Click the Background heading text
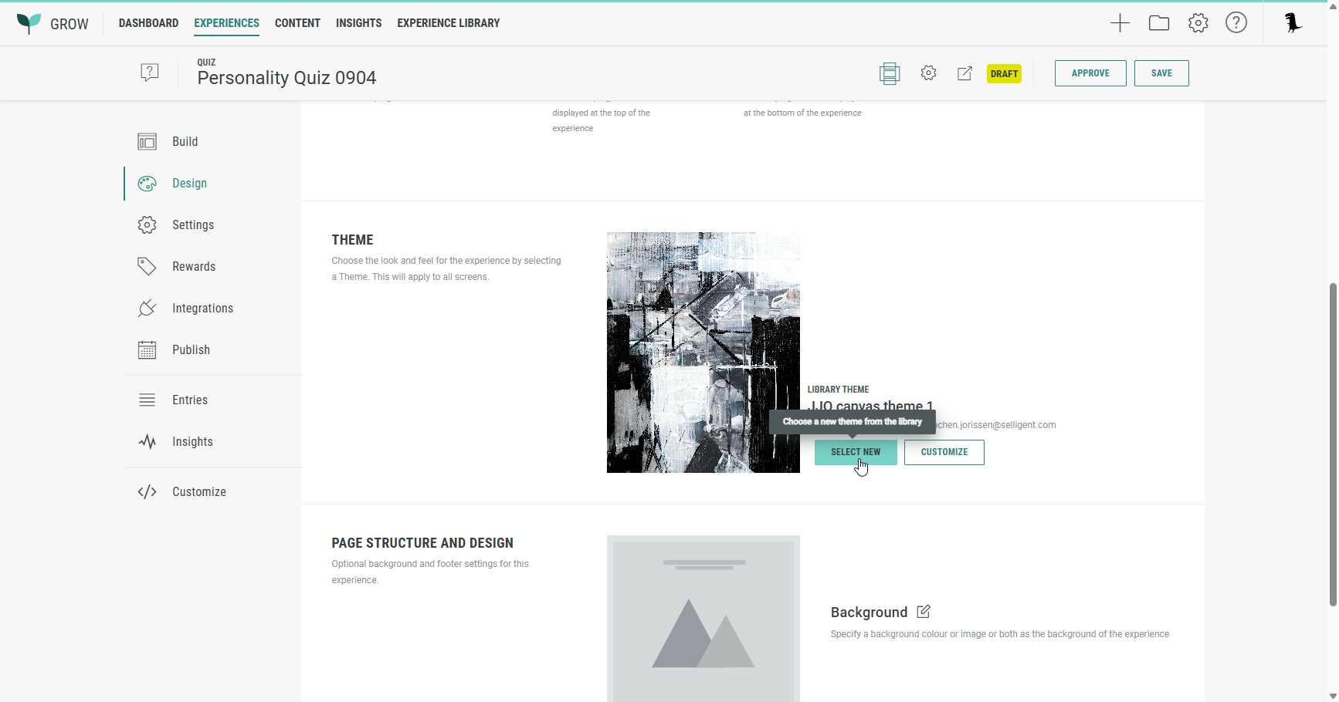 (869, 613)
